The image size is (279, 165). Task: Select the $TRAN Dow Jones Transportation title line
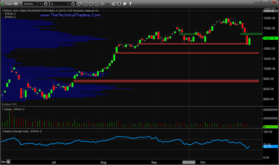(x=51, y=11)
